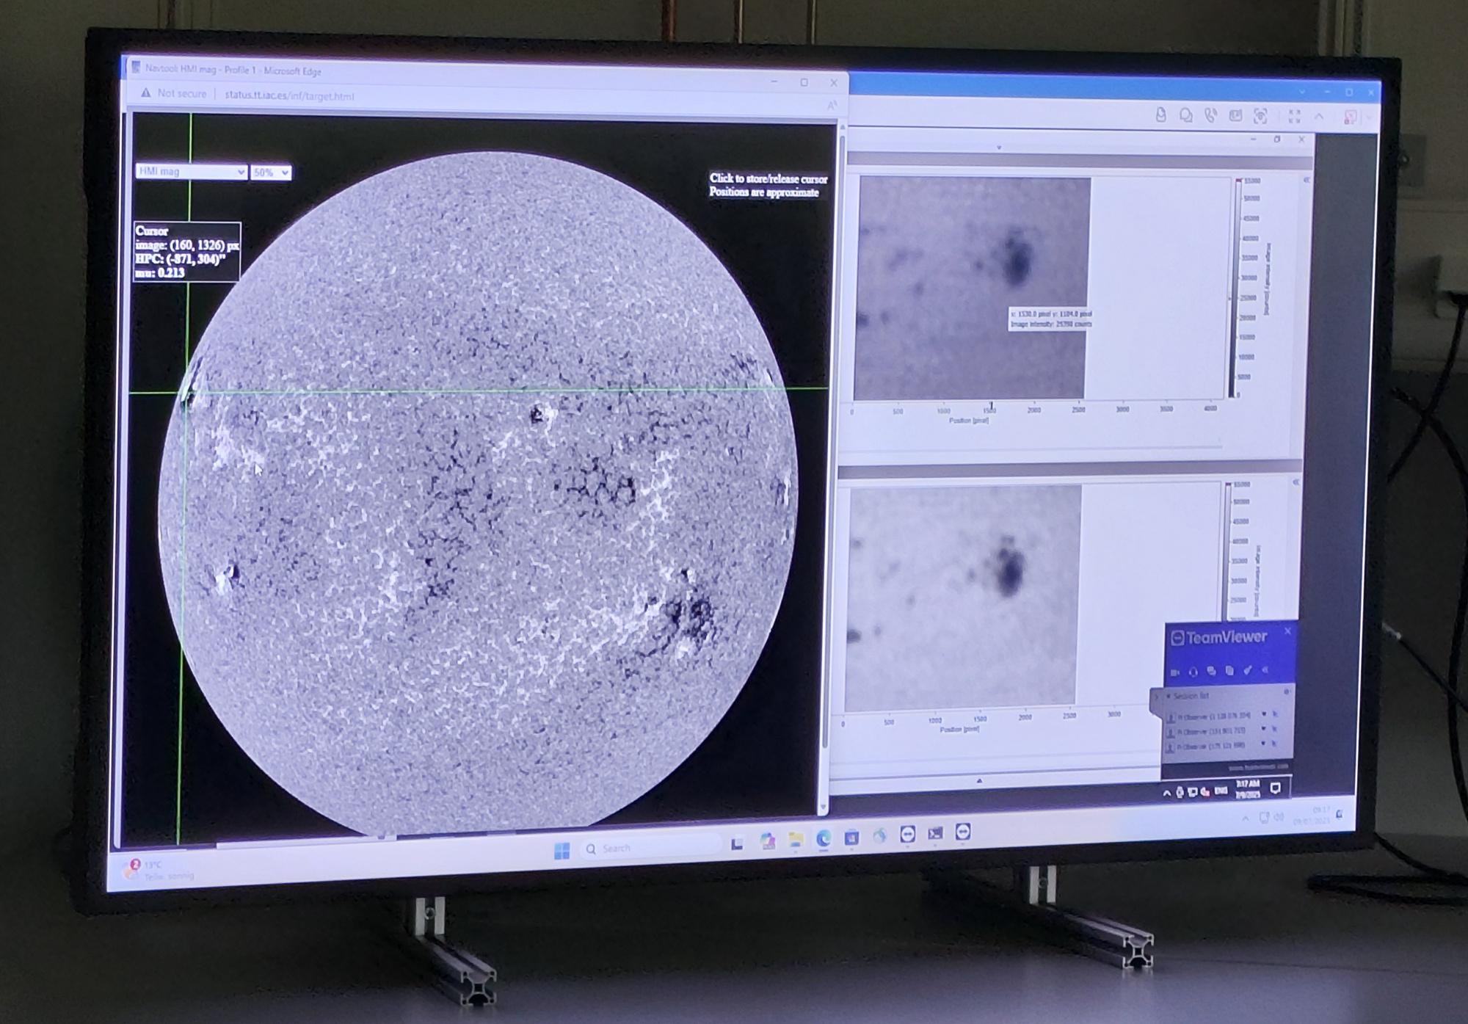Screen dimensions: 1468x1024
Task: Click the read aloud icon in Edge
Action: [832, 106]
